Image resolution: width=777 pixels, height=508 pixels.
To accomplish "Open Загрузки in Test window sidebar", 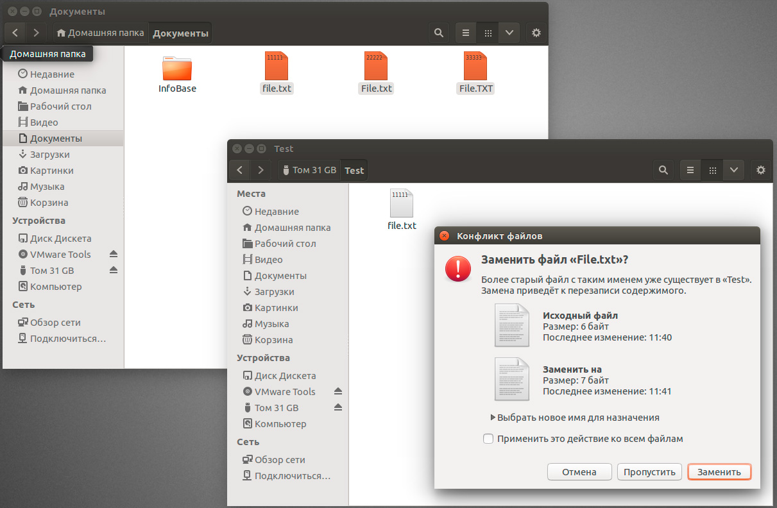I will (274, 292).
